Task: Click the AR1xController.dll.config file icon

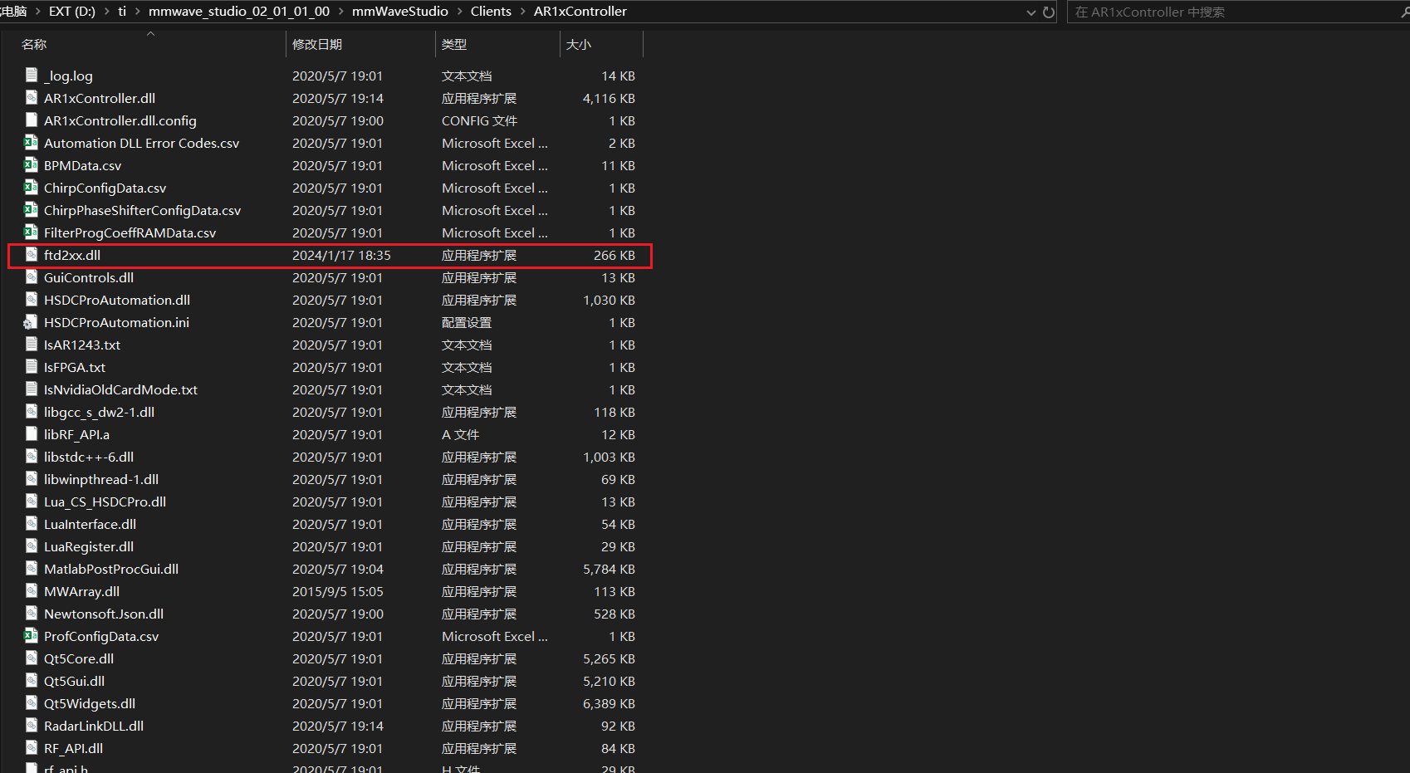Action: pos(32,120)
